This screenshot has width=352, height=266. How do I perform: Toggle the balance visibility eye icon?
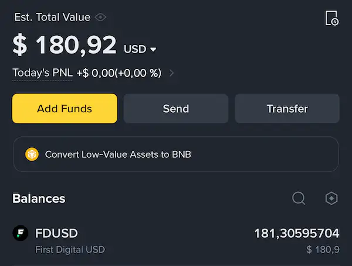coord(100,17)
